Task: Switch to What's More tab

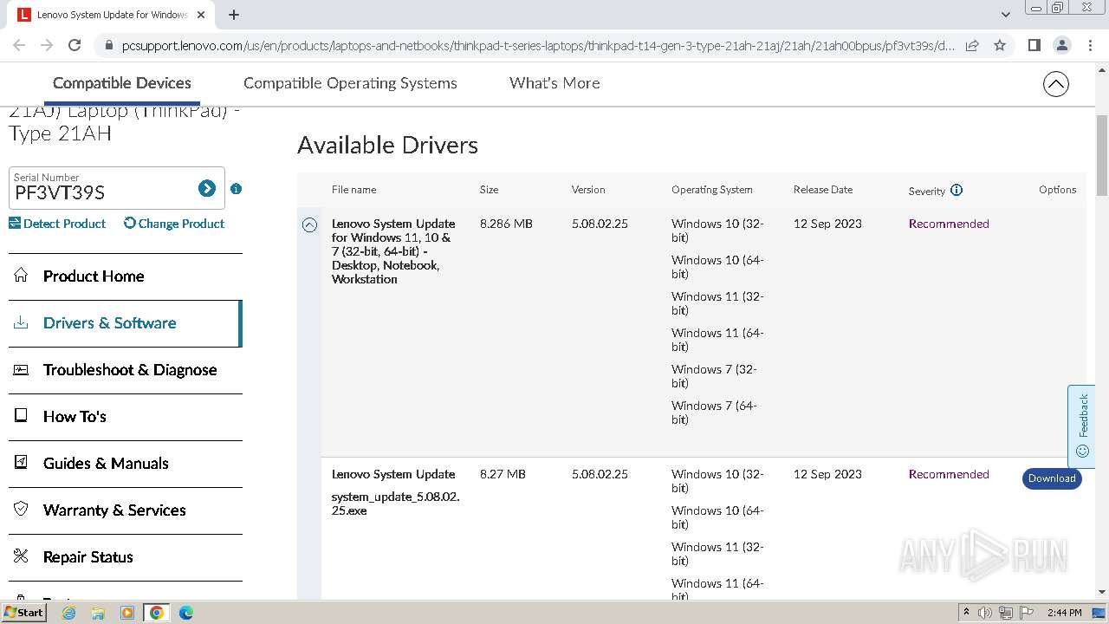Action: coord(554,83)
